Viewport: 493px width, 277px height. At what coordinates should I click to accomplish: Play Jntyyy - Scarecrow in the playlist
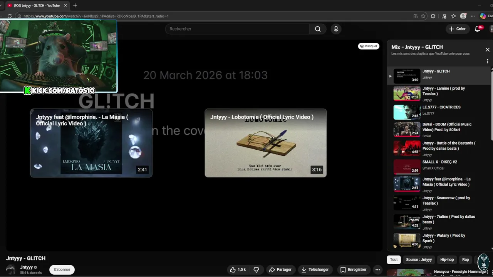click(x=439, y=203)
